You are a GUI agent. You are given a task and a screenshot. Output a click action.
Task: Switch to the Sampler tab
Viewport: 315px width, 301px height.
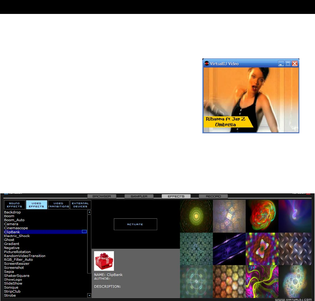[x=139, y=196]
